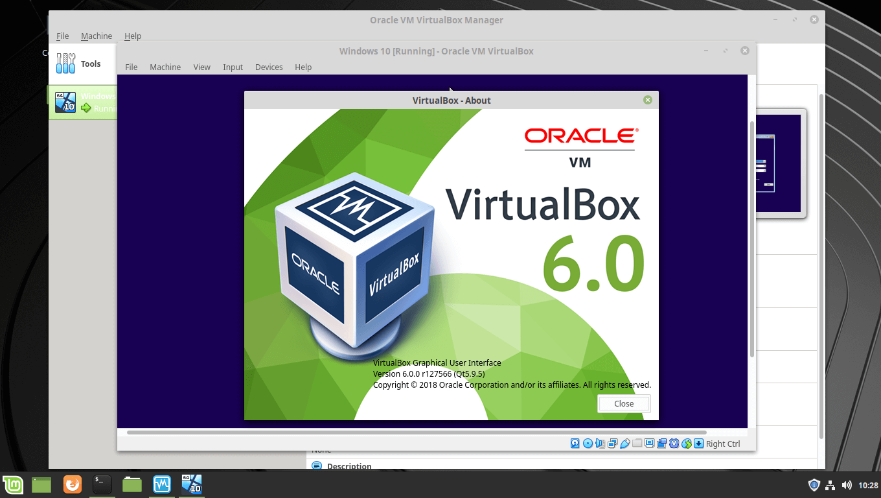Click the audio status icon
The width and height of the screenshot is (881, 498).
601,443
